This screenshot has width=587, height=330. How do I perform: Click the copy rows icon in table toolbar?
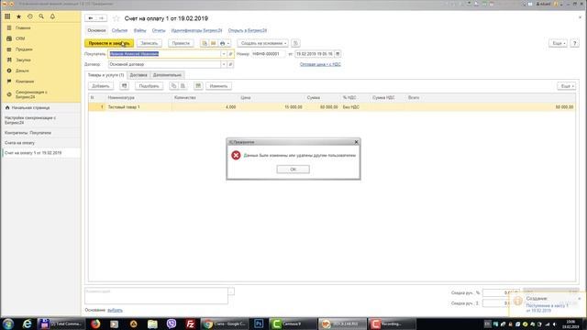click(x=173, y=86)
